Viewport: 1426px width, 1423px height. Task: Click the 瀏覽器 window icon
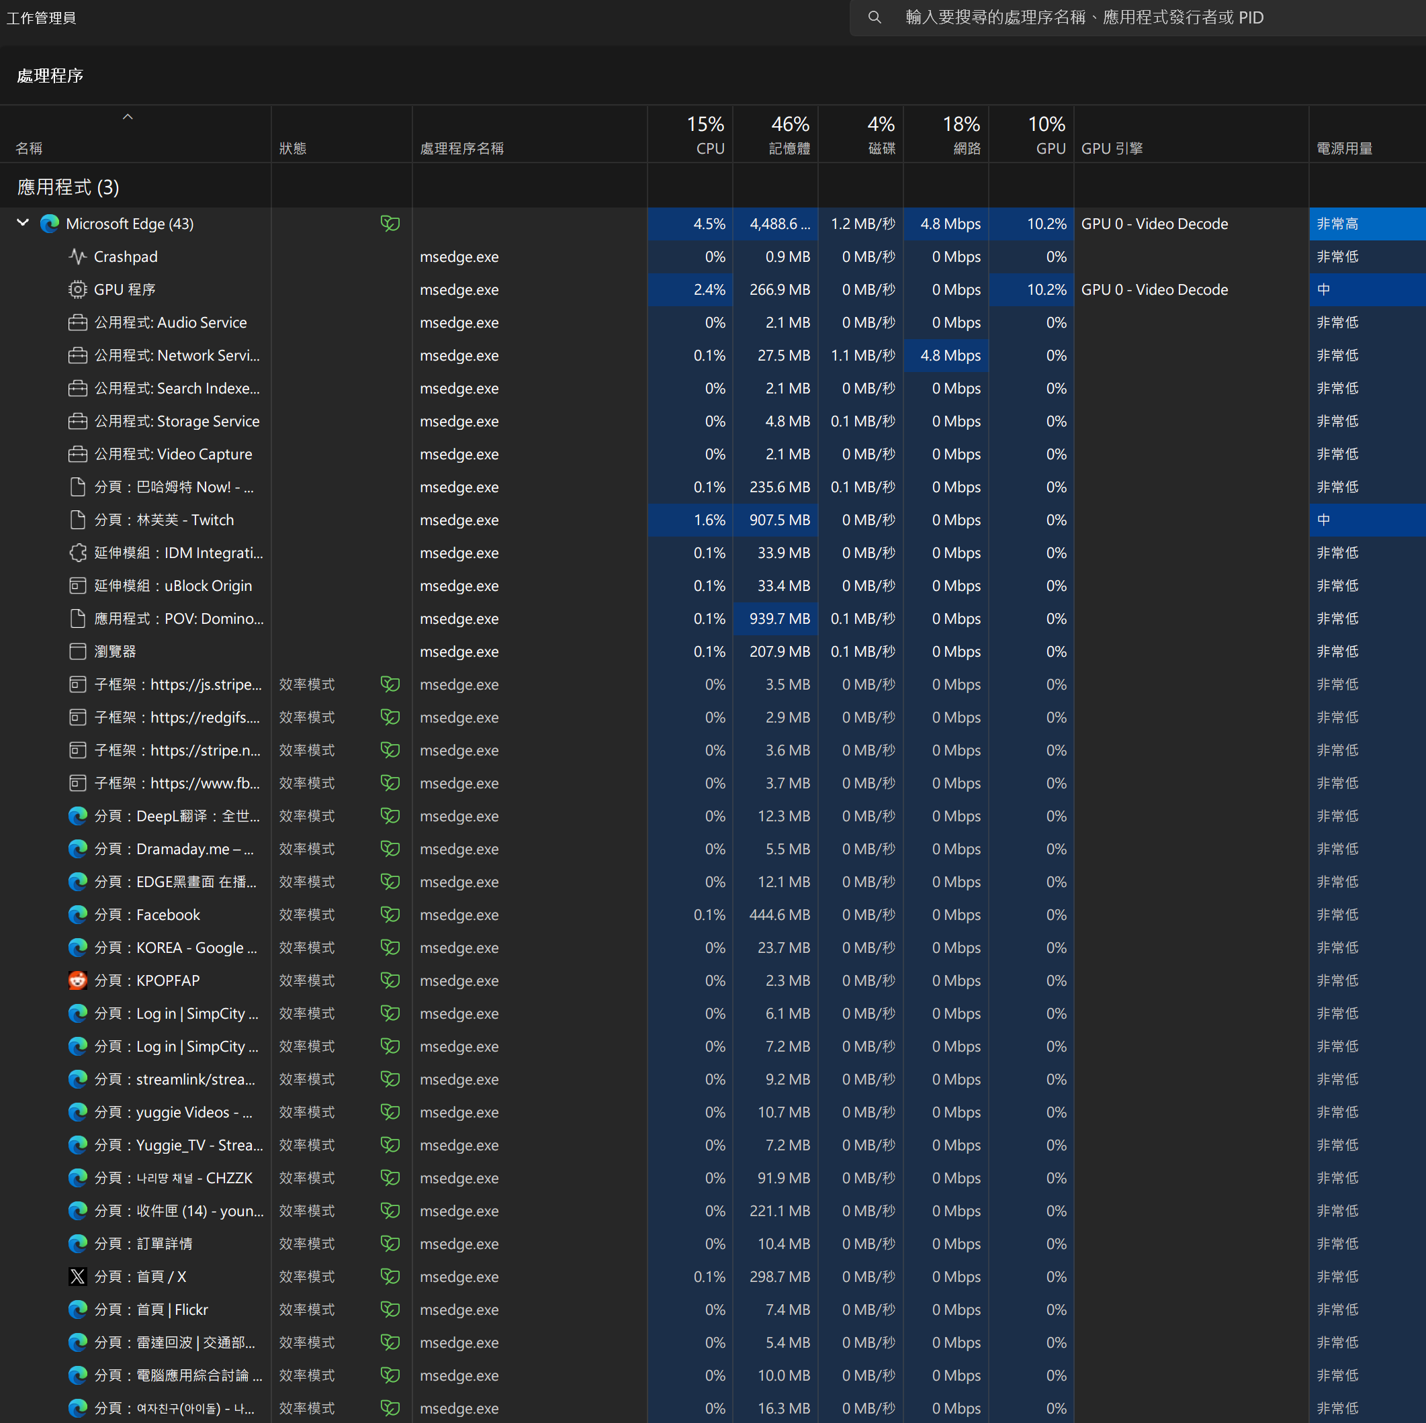(77, 651)
